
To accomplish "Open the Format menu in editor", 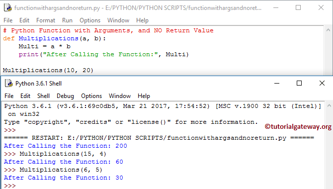I will [46, 20].
